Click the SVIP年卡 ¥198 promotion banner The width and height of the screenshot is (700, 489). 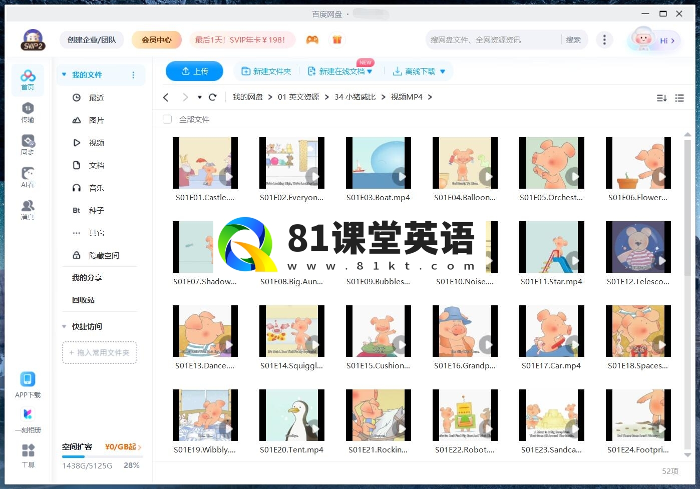242,40
